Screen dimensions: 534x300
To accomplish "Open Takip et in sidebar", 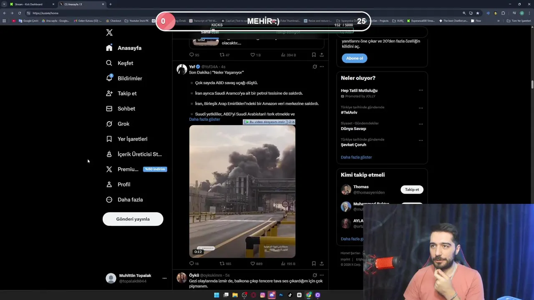I will pos(121,93).
